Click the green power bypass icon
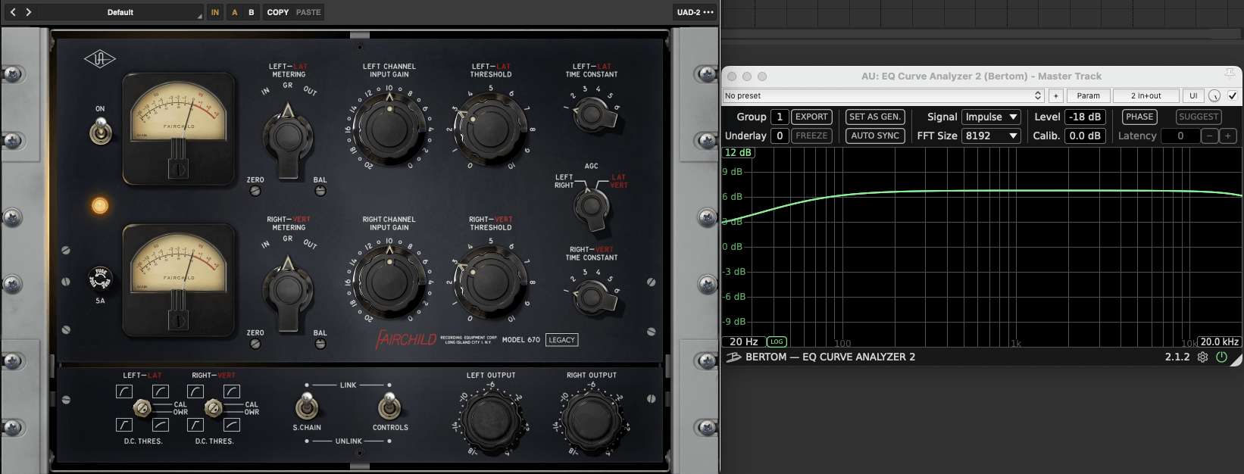 (x=1221, y=357)
